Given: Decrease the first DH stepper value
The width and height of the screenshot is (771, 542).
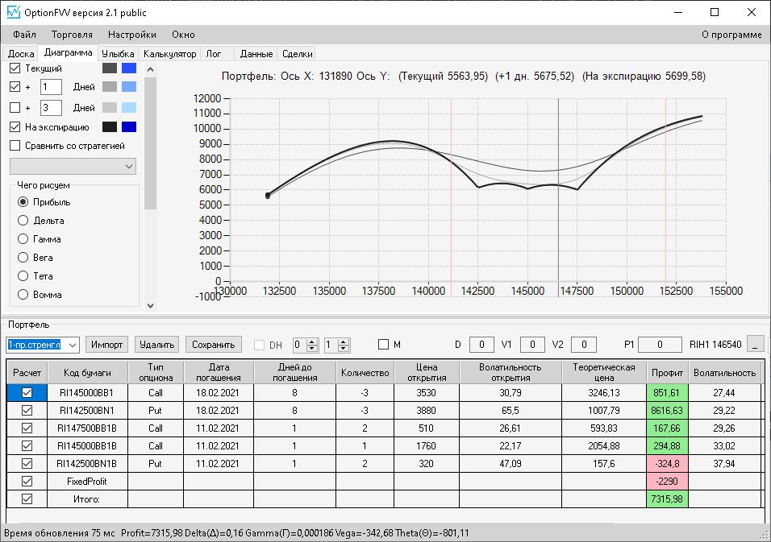Looking at the screenshot, I should [x=312, y=349].
